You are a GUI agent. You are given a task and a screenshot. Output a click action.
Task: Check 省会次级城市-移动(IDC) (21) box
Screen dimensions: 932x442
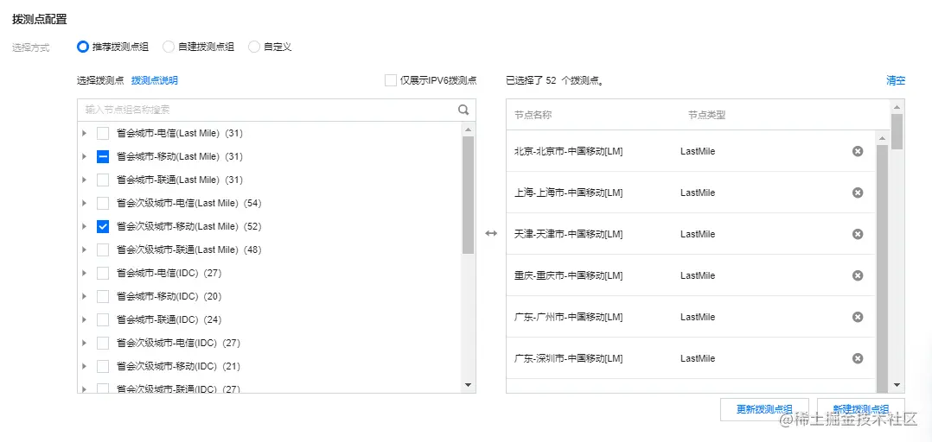pyautogui.click(x=103, y=366)
